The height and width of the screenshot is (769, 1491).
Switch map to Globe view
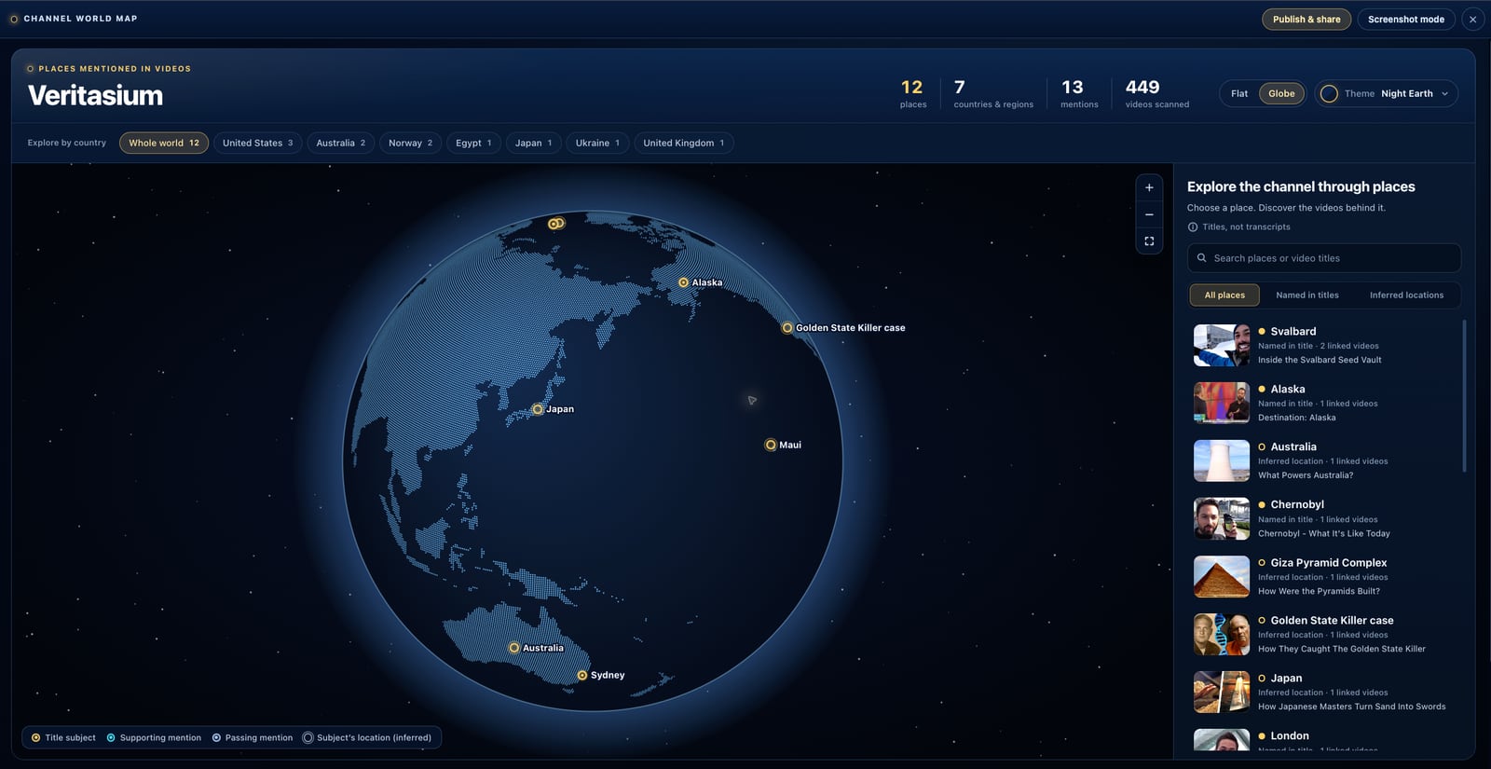(1281, 93)
